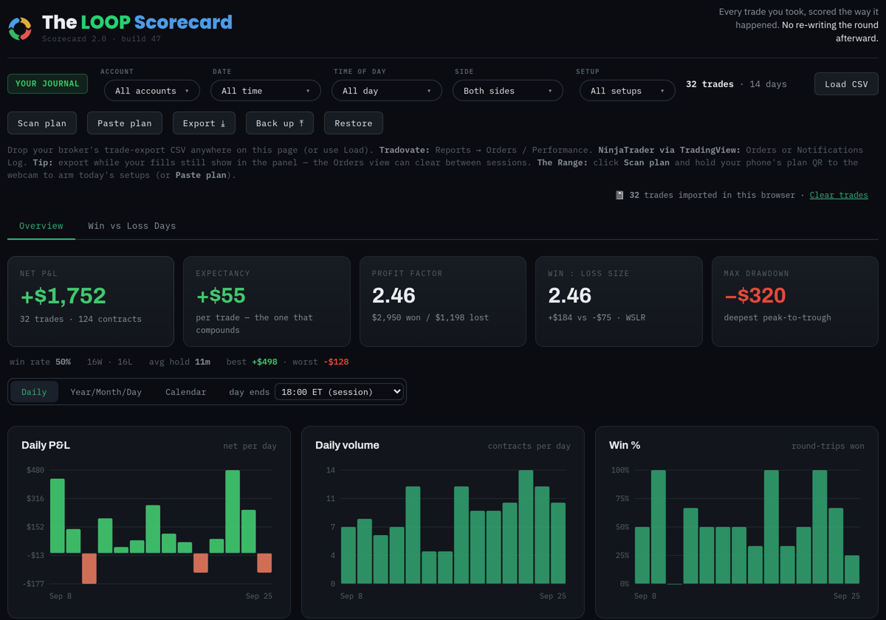Click the 100% axis label in Win % chart

(620, 470)
